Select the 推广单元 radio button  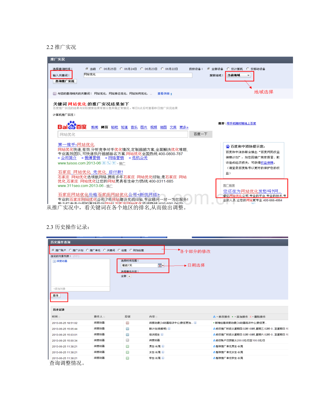click(x=87, y=250)
